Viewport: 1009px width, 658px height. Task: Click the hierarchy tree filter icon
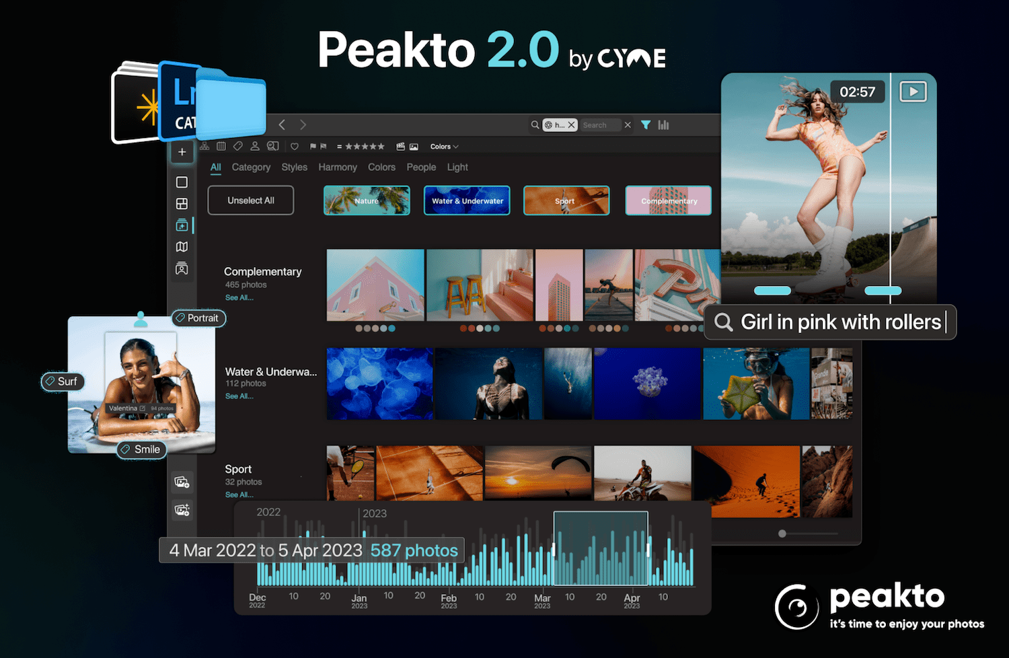tap(204, 146)
